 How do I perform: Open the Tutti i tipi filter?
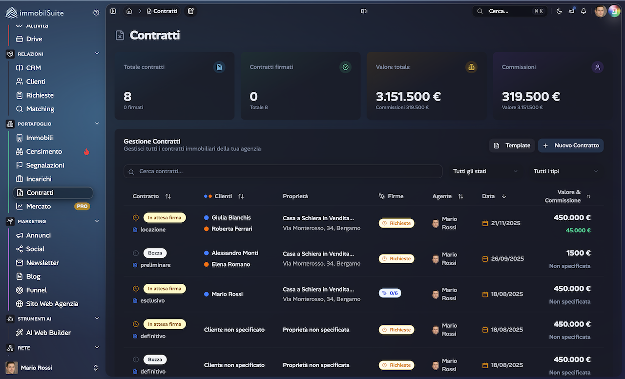tap(565, 171)
